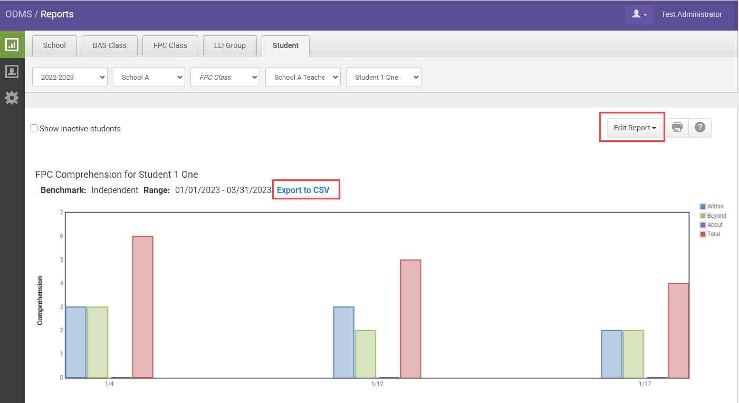Click the Within legend color swatch
The width and height of the screenshot is (739, 403).
point(703,207)
